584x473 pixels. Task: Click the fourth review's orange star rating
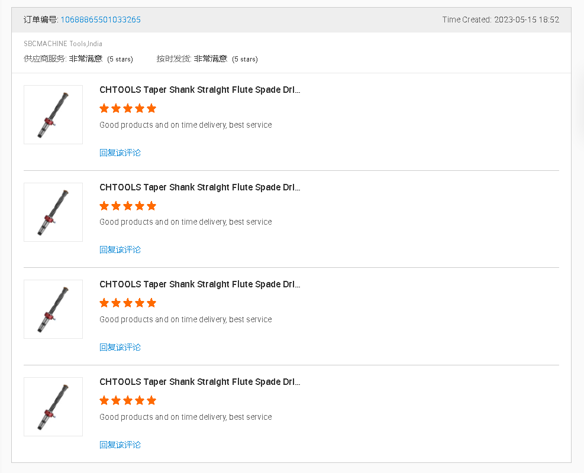(x=128, y=400)
